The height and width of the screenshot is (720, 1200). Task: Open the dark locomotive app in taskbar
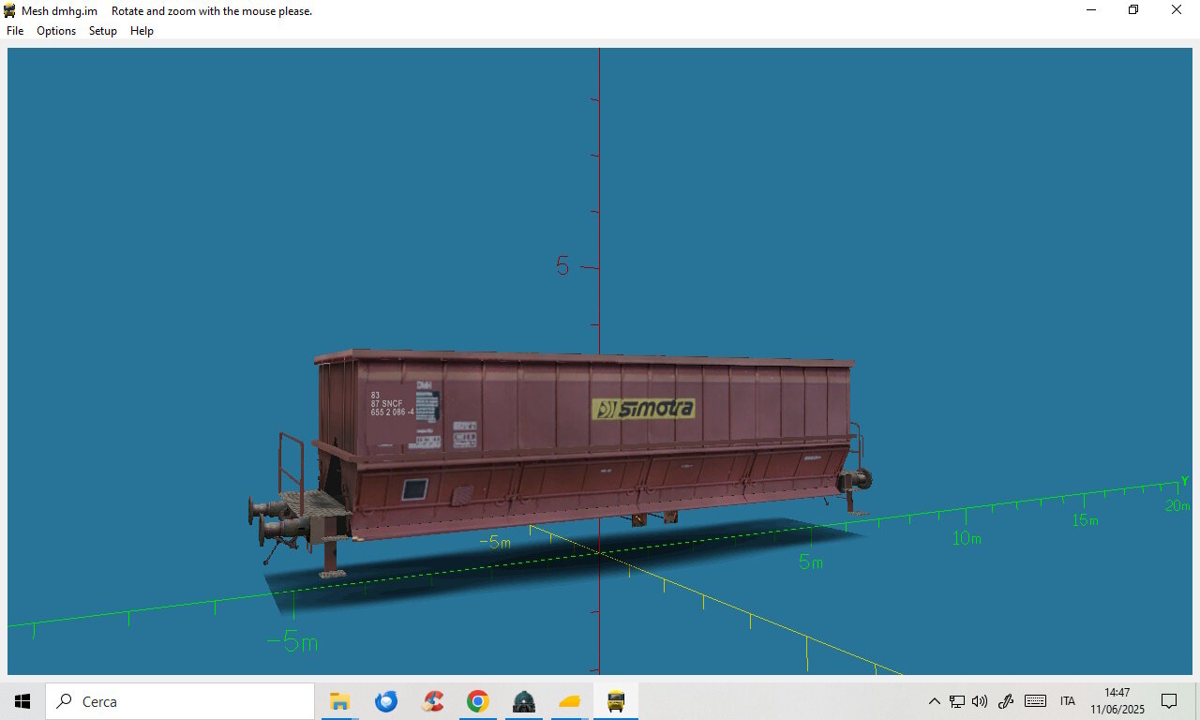click(x=524, y=701)
